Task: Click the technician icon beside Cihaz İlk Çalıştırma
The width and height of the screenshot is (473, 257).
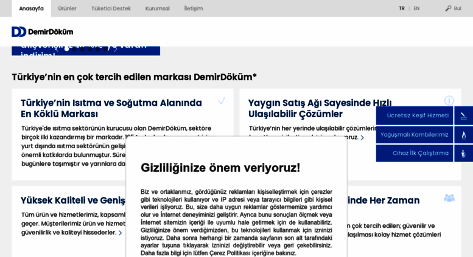Action: coord(464,154)
